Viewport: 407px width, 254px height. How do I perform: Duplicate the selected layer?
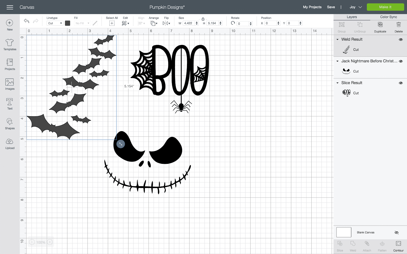pos(380,27)
